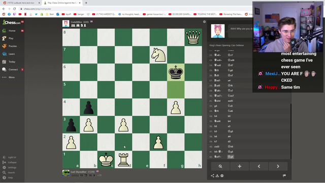Open the Best bookmarks folder
Image resolution: width=325 pixels, height=183 pixels.
[50, 14]
